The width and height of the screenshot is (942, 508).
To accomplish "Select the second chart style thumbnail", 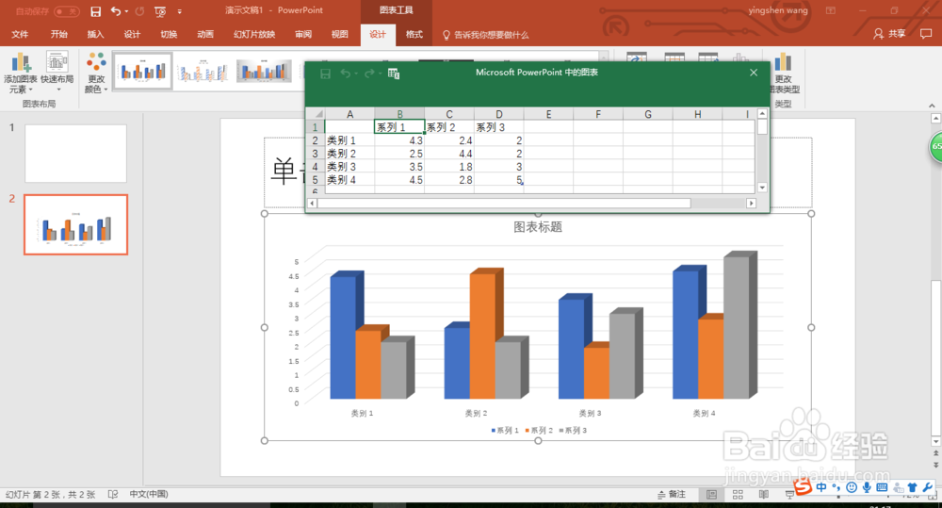I will pos(203,72).
